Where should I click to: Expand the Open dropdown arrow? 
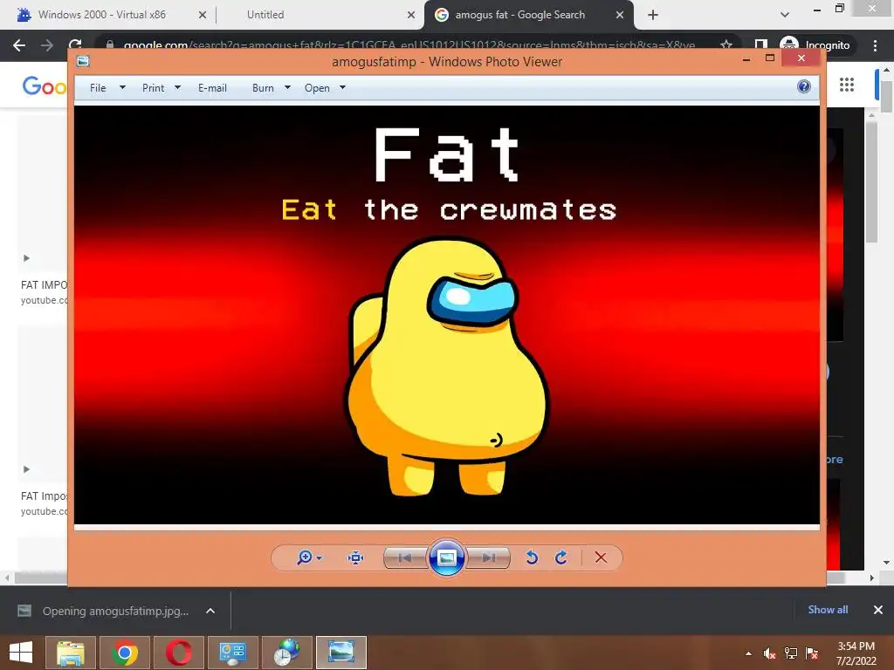click(342, 88)
